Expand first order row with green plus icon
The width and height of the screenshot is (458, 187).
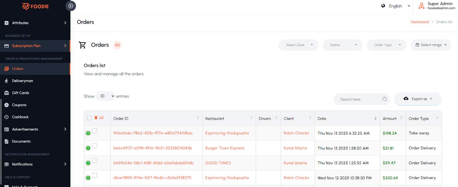tap(88, 133)
